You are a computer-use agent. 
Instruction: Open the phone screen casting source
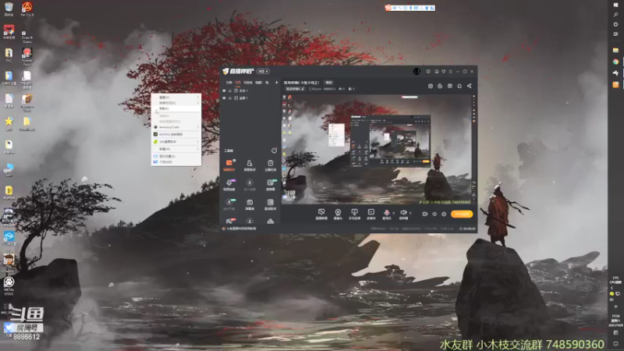pos(354,214)
